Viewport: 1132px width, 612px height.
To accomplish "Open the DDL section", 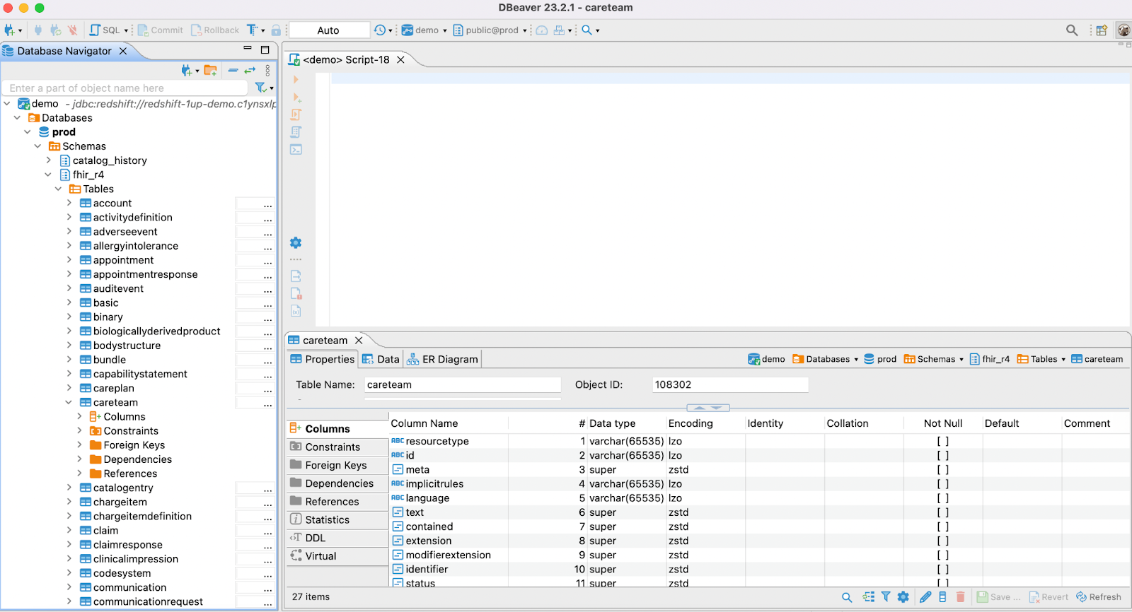I will point(337,538).
